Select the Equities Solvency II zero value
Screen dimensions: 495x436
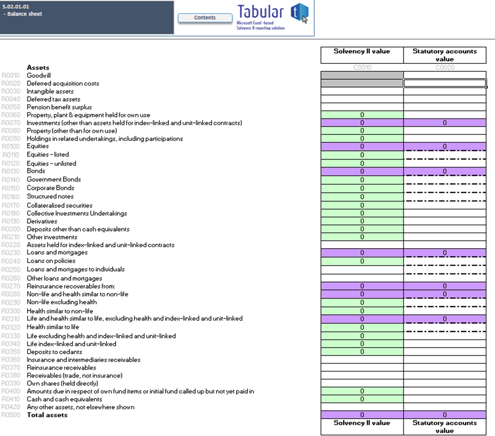[x=361, y=146]
